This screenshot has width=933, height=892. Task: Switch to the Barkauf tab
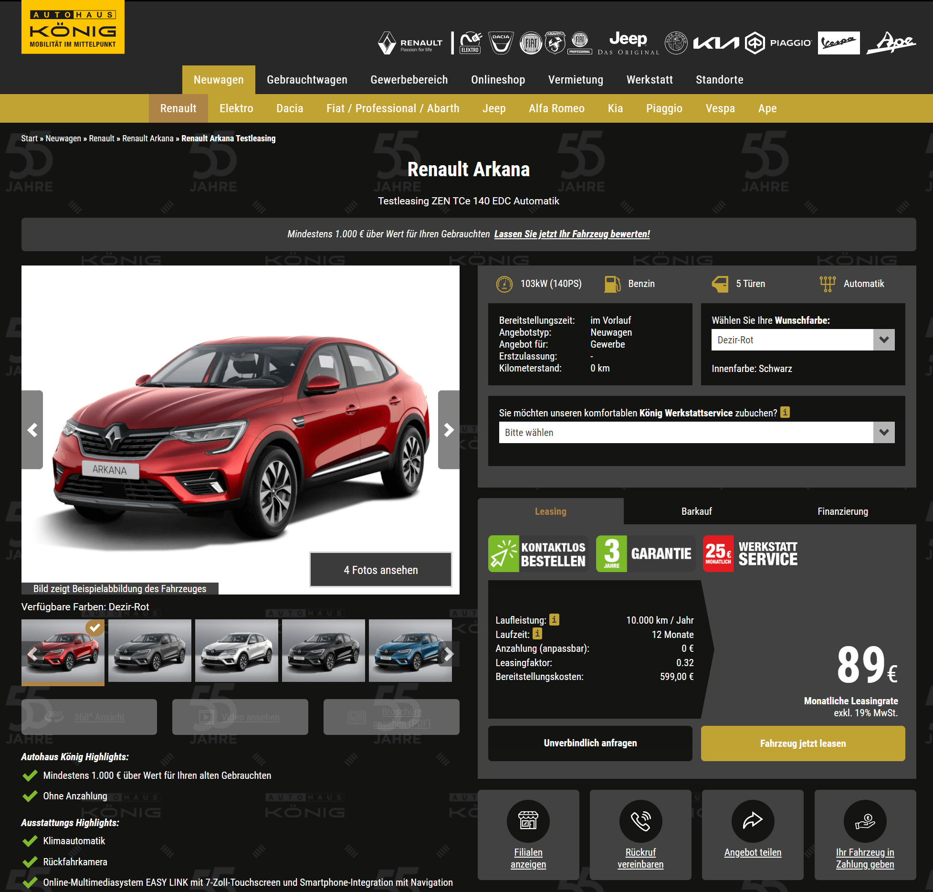coord(696,511)
